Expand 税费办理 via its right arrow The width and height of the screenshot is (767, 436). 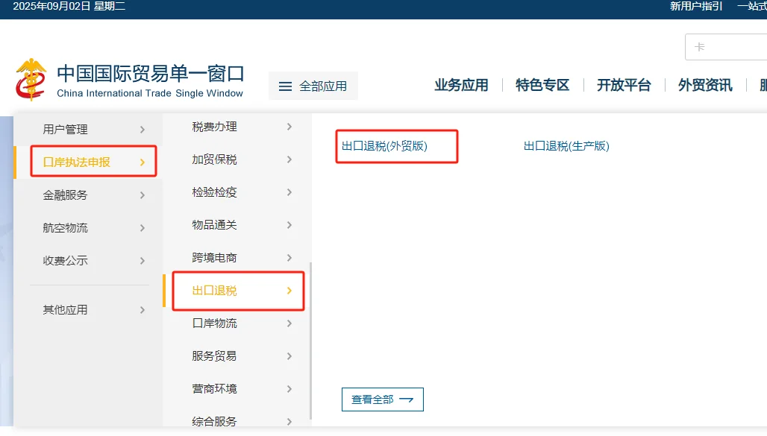pos(289,127)
